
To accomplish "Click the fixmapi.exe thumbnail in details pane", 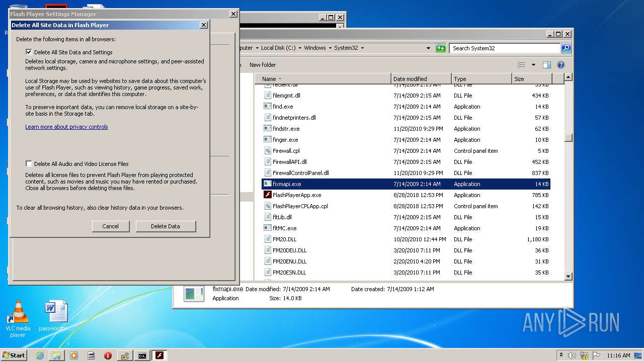I will pos(194,294).
